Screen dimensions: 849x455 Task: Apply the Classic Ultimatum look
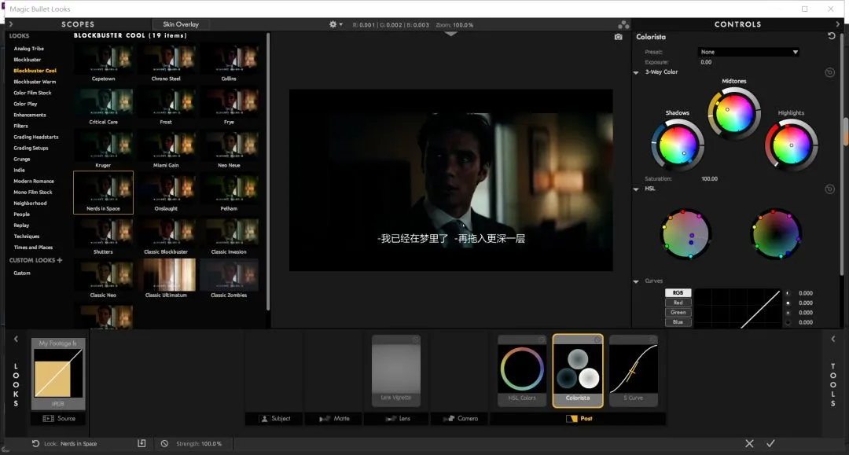pos(166,278)
